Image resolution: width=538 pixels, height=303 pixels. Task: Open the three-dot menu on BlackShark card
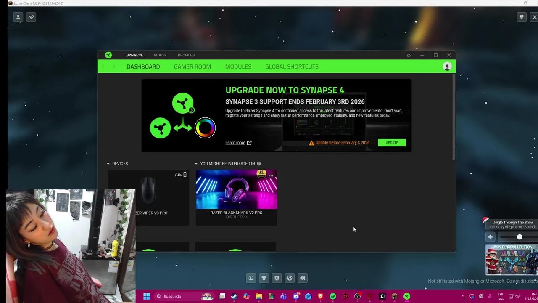(x=271, y=175)
